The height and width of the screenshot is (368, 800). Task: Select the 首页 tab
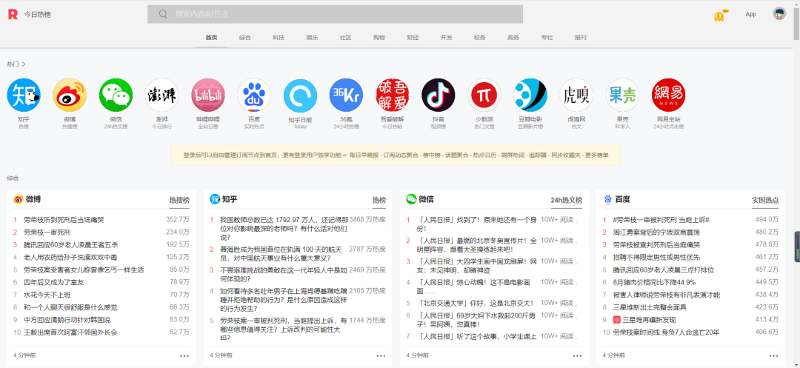tap(211, 38)
